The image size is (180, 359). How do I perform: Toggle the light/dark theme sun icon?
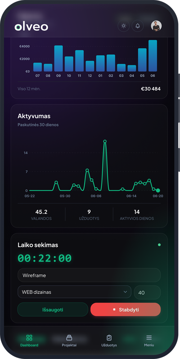124,26
